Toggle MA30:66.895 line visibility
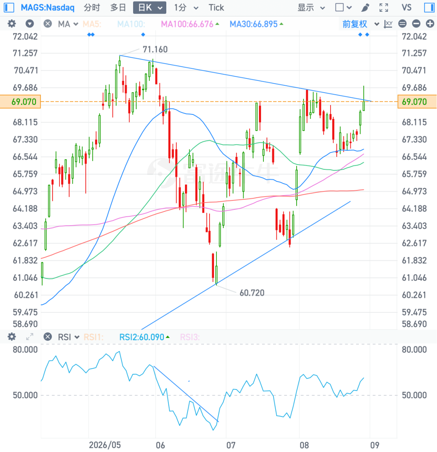 (x=256, y=24)
